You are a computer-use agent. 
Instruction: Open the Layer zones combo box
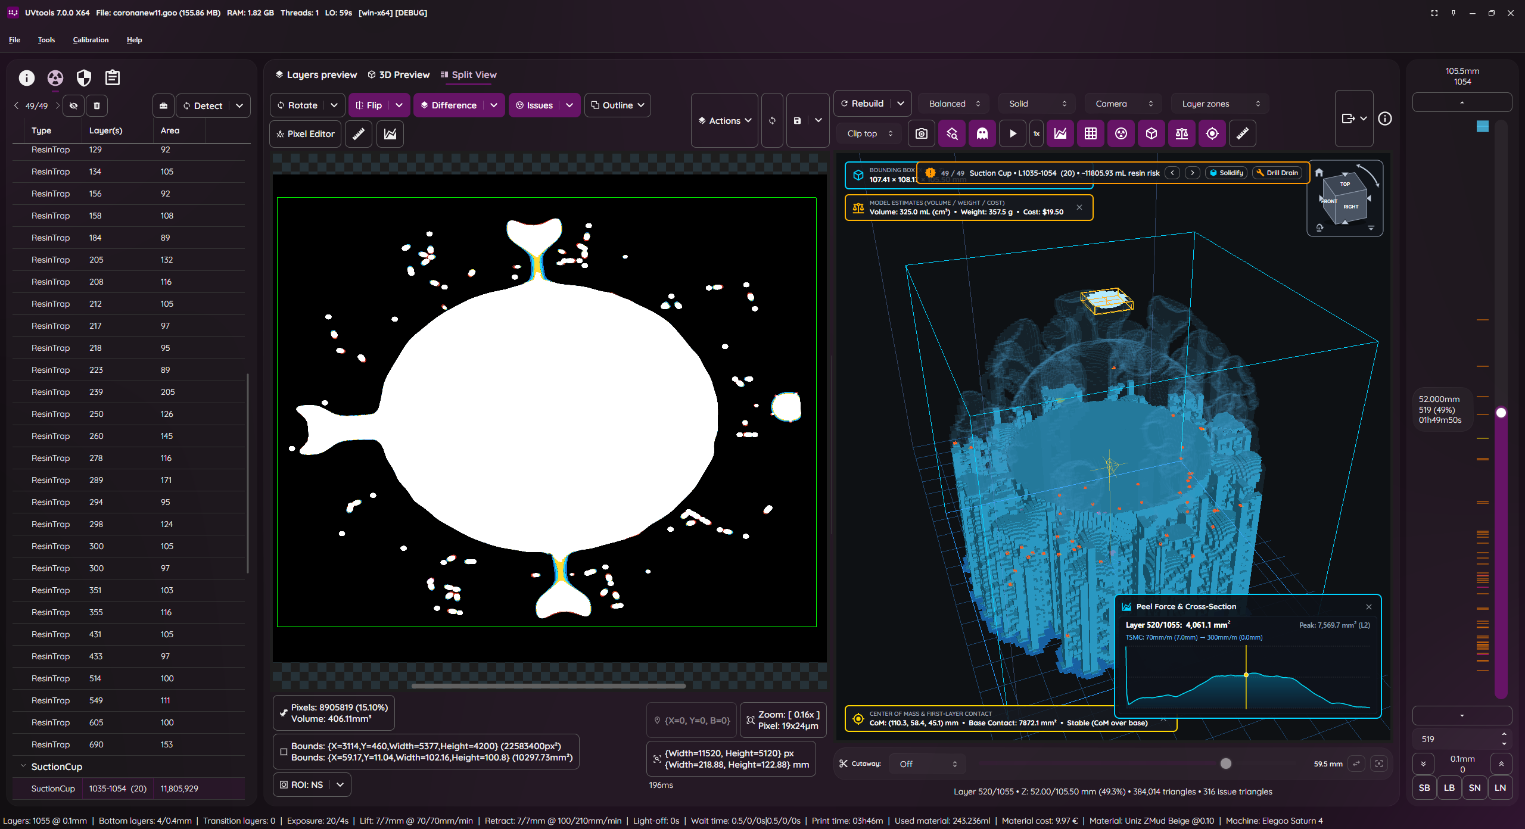point(1220,104)
